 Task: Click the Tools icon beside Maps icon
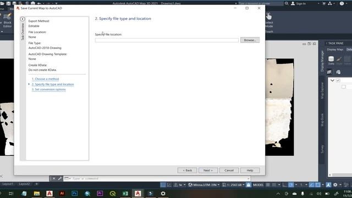point(338,72)
